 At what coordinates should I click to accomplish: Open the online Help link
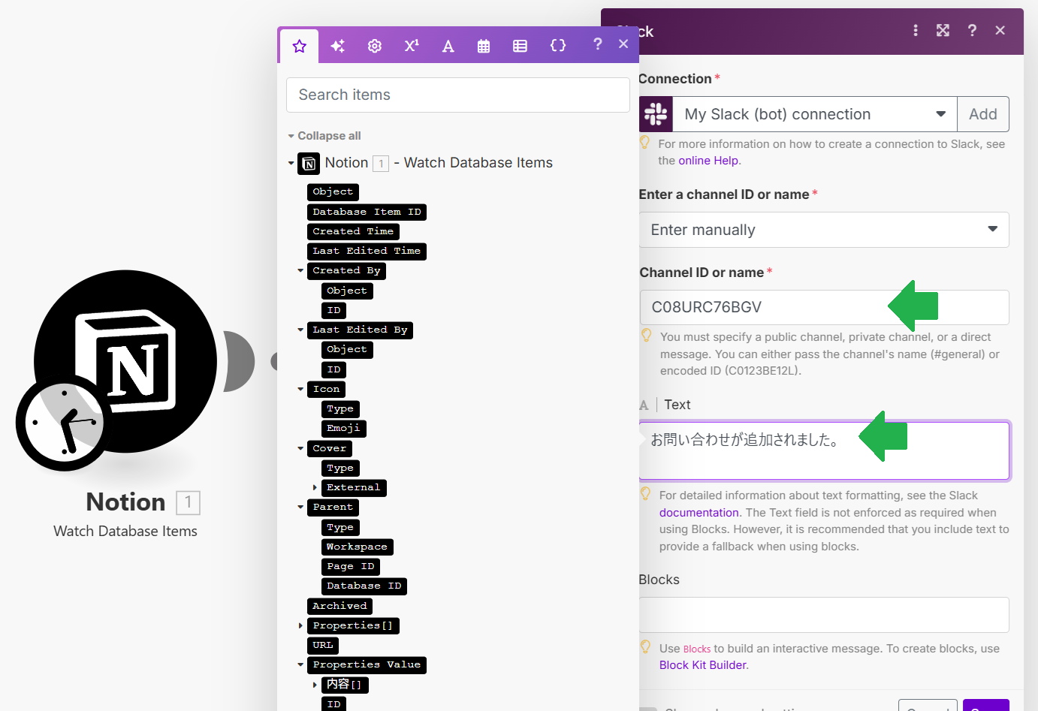point(708,161)
